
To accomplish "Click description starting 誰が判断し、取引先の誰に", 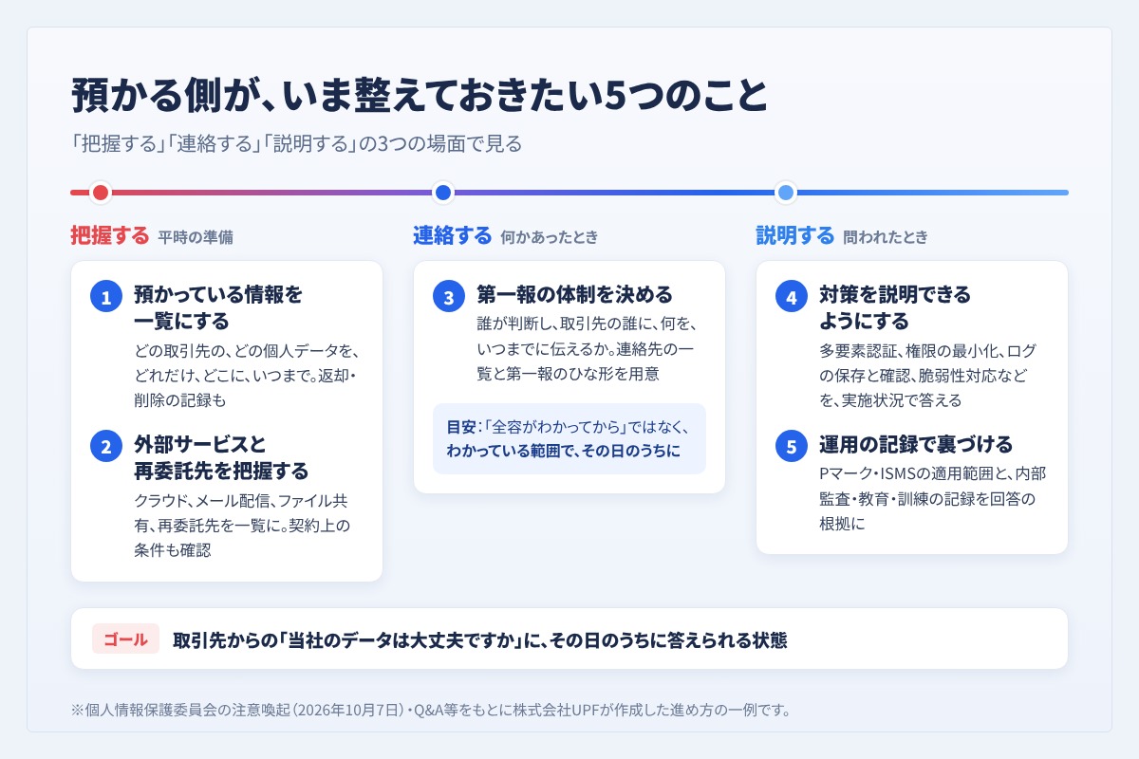I will click(x=587, y=348).
